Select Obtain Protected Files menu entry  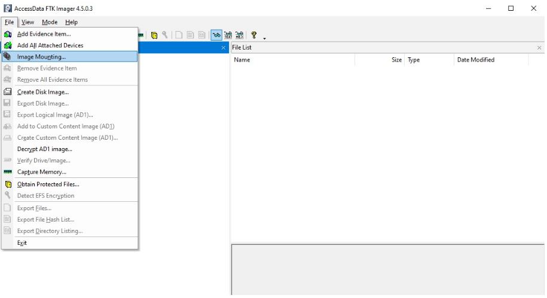tap(69, 185)
